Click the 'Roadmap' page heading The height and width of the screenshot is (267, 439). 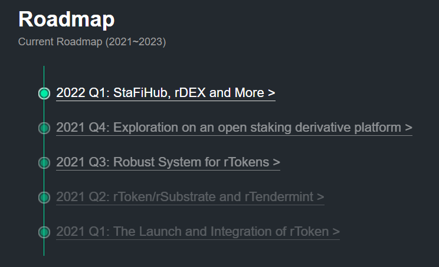coord(66,19)
